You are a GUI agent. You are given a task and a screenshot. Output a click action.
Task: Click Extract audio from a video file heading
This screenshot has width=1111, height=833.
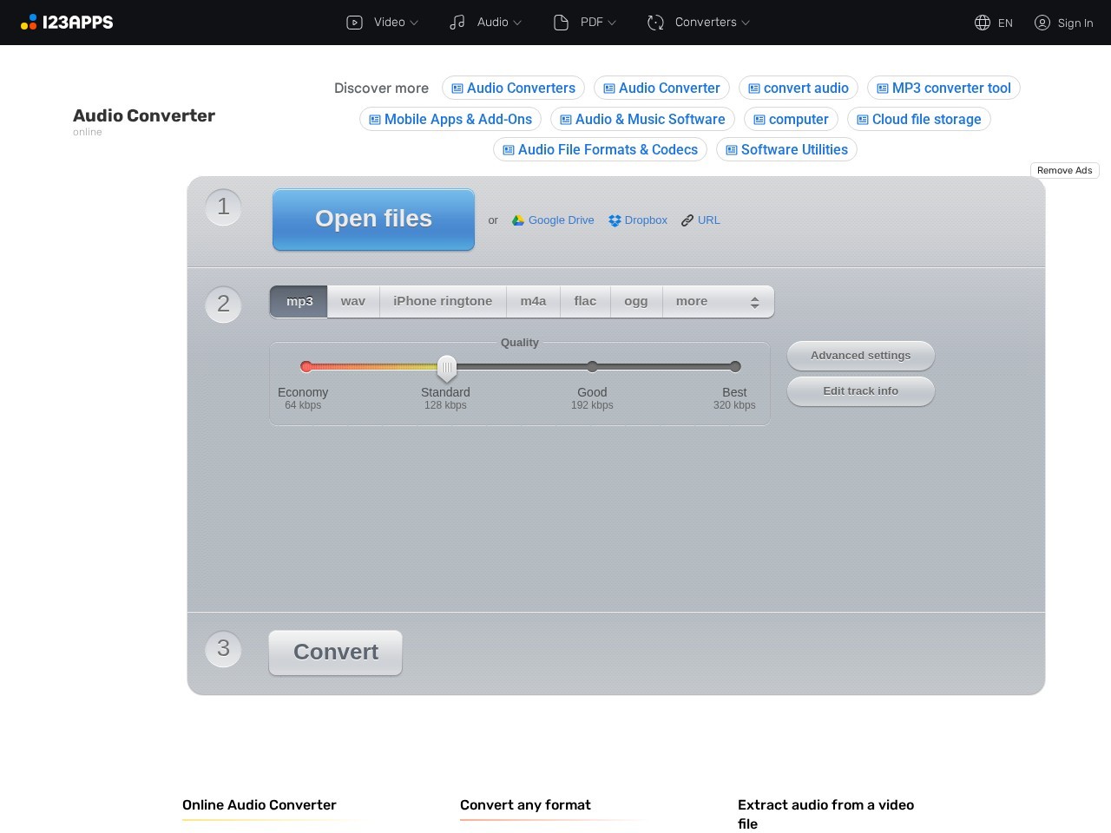pos(825,815)
